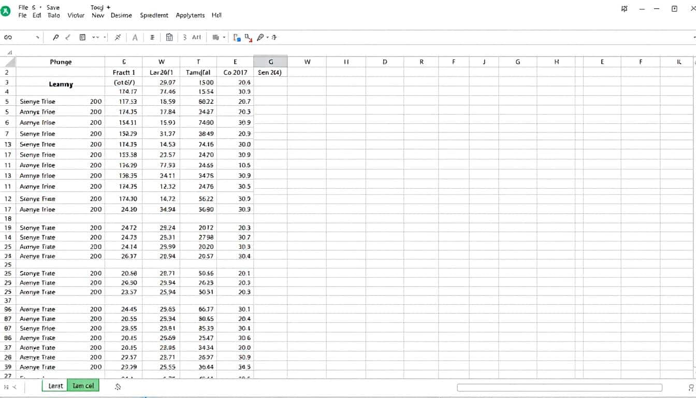This screenshot has width=696, height=398.
Task: Click the border box icon in toolbar
Action: 82,37
